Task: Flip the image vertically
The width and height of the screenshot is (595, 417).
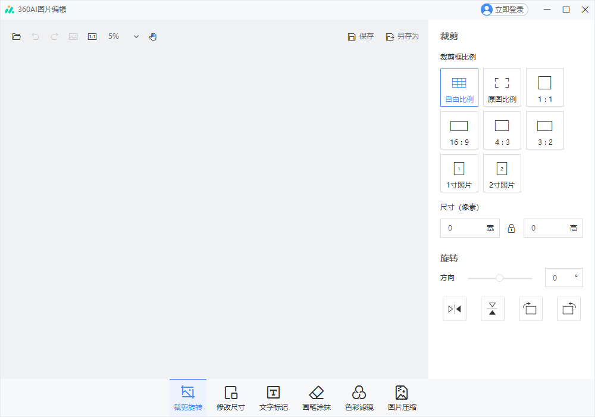Action: [492, 308]
